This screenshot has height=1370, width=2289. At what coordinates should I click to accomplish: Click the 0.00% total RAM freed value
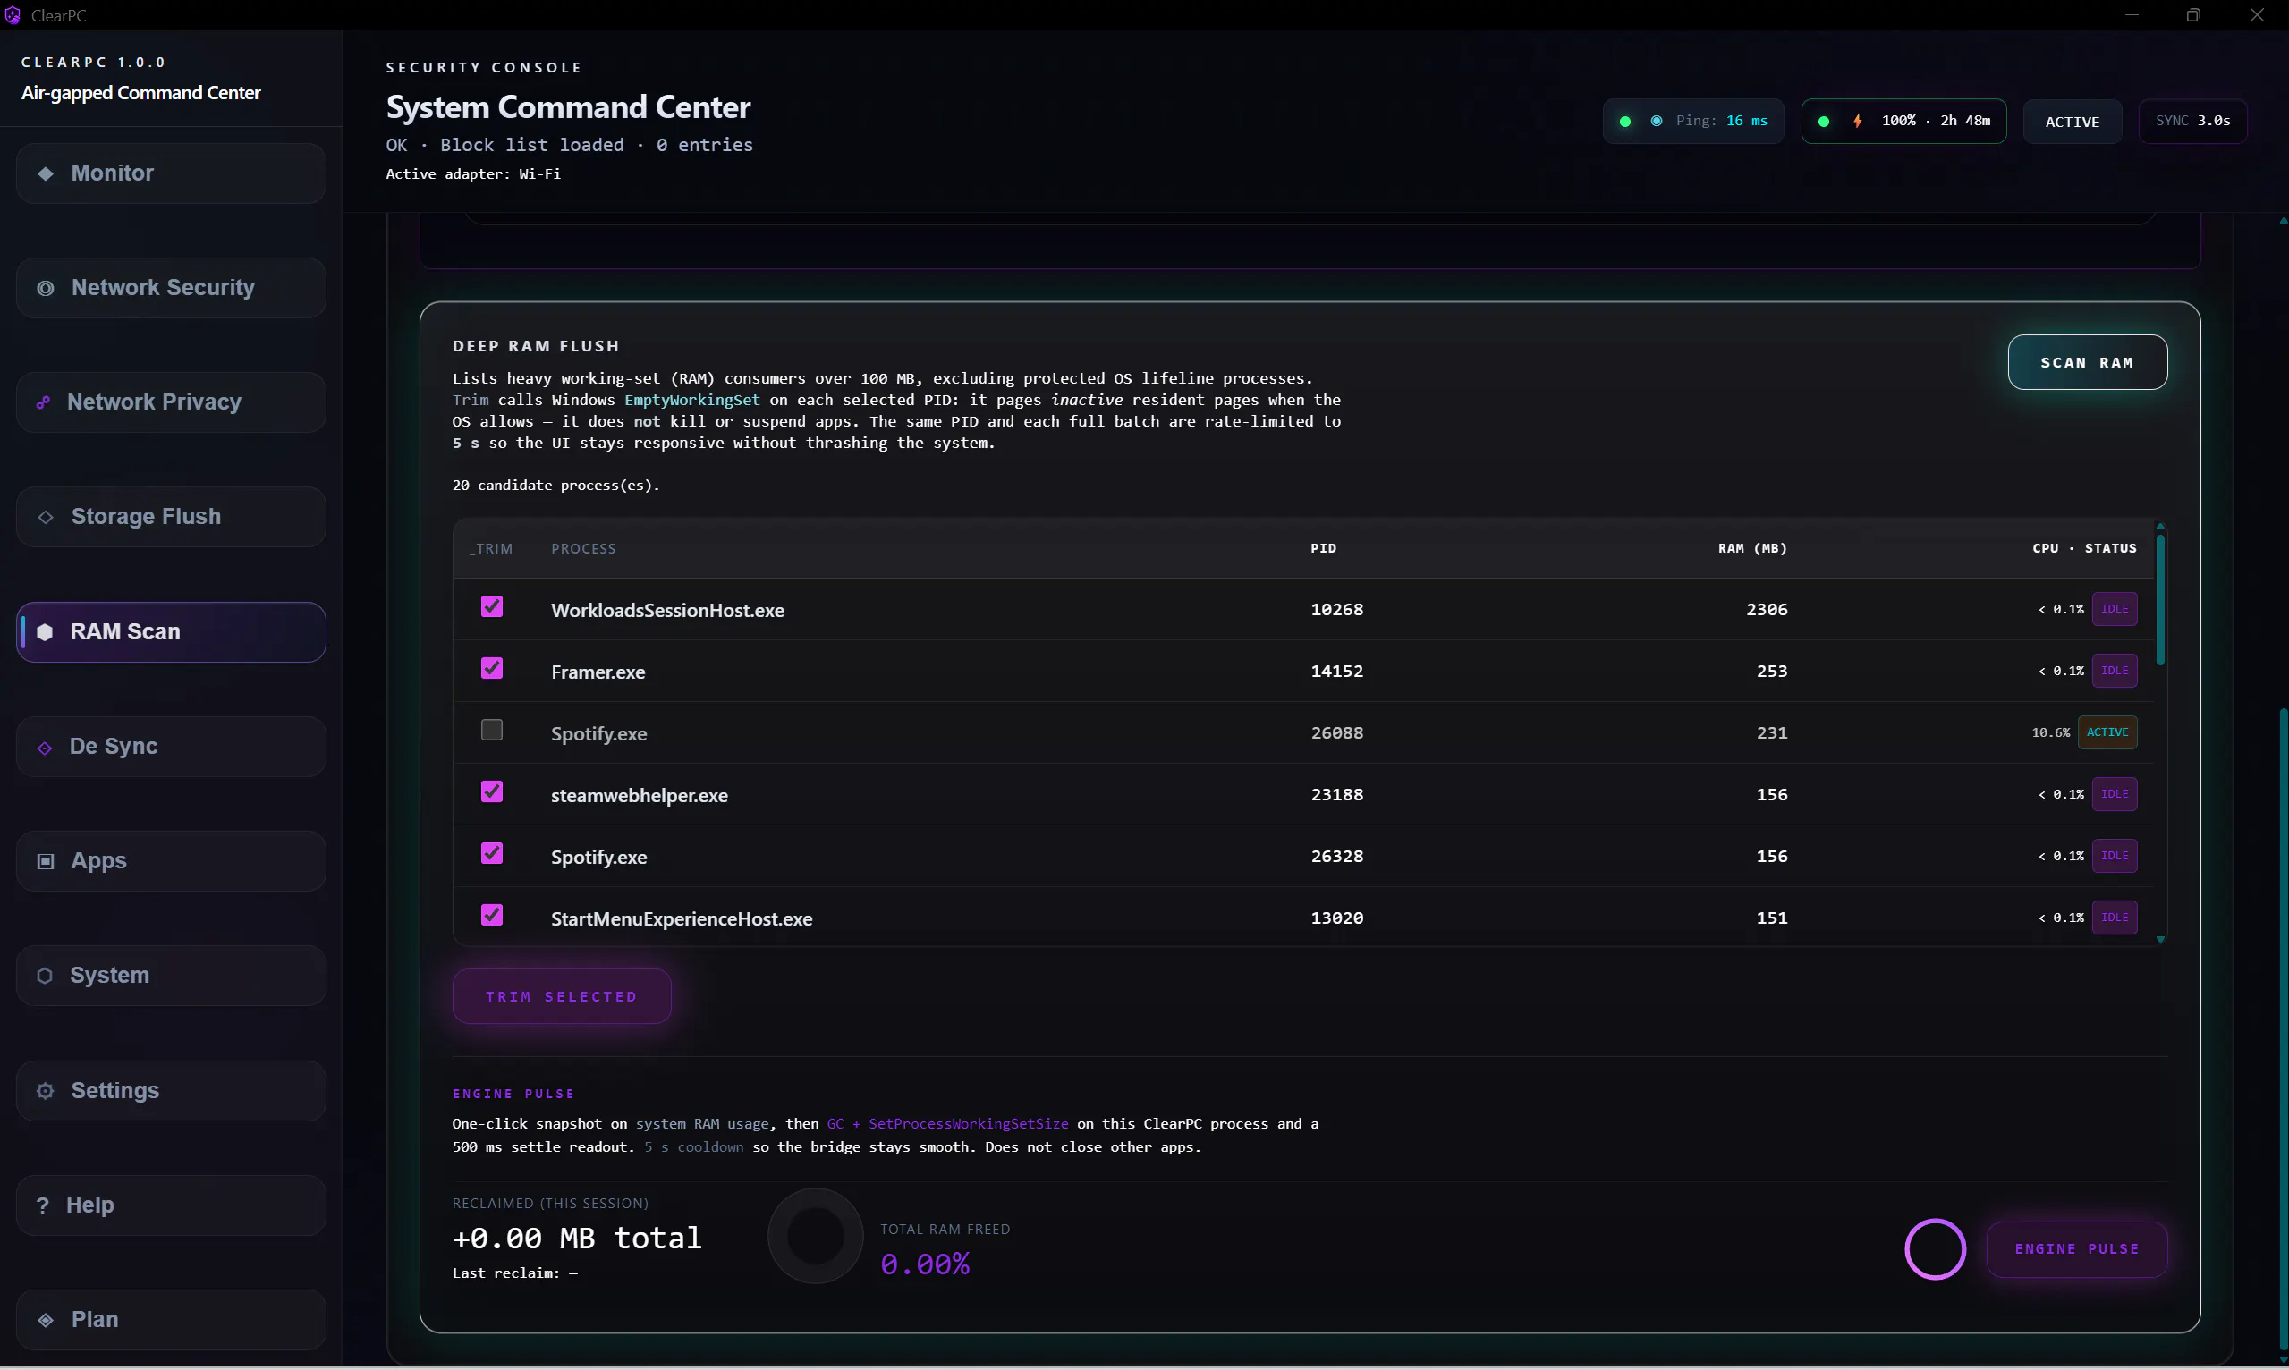[x=924, y=1264]
